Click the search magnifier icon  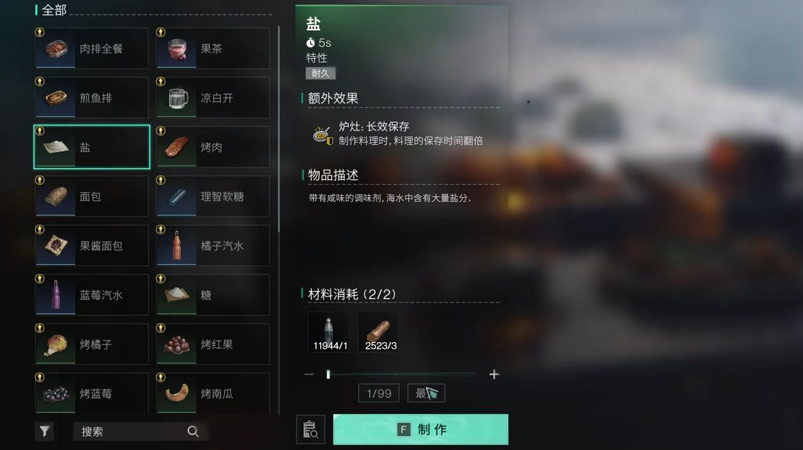tap(193, 432)
